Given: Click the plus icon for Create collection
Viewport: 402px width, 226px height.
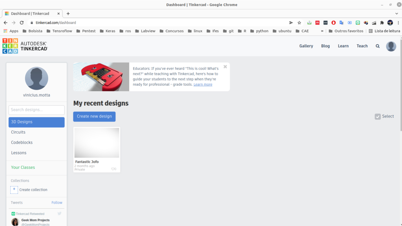Looking at the screenshot, I should [x=14, y=190].
